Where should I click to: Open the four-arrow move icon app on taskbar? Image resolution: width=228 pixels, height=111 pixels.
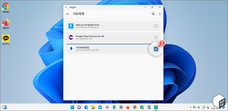(x=107, y=107)
